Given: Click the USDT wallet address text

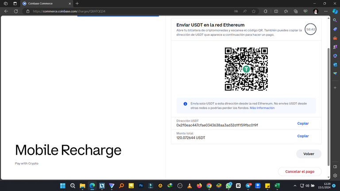Looking at the screenshot, I should point(217,125).
